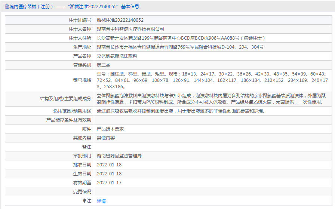The width and height of the screenshot is (335, 209).
Task: Click the 生效日期 label
Action: [82, 174]
